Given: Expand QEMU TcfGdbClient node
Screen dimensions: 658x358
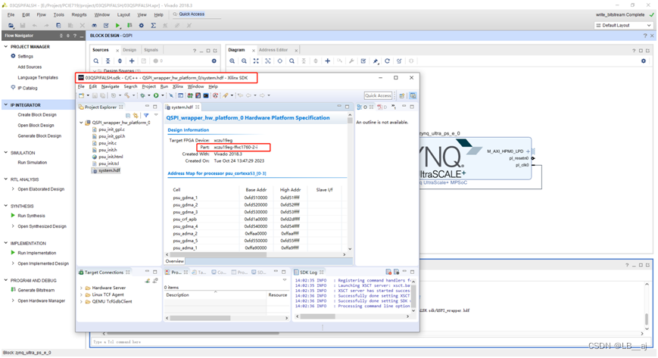Looking at the screenshot, I should click(81, 301).
